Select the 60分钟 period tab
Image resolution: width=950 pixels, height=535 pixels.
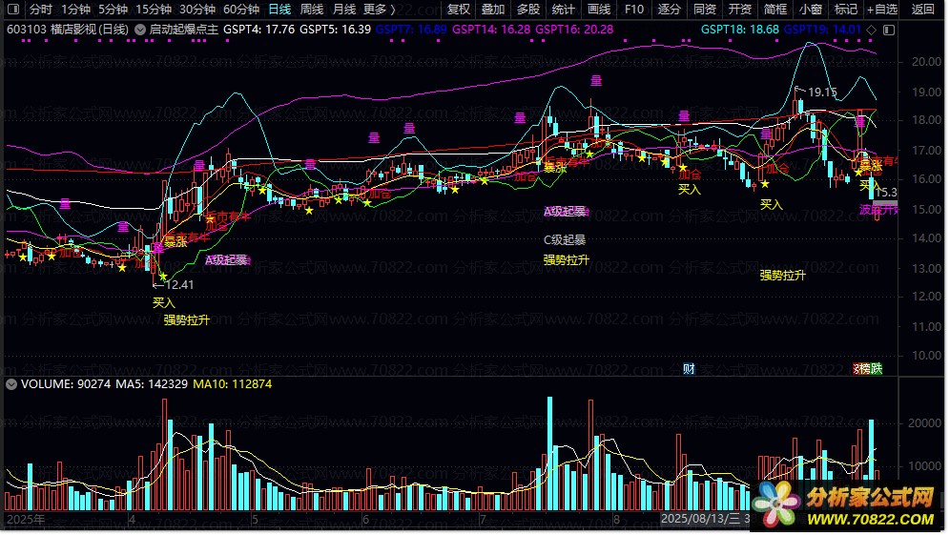241,10
